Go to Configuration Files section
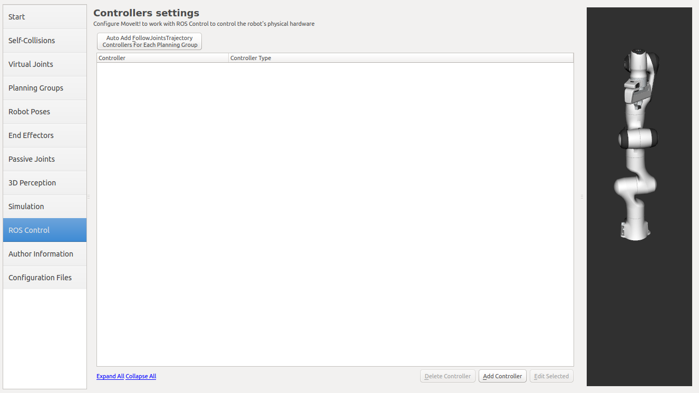Screen dimensions: 699x393 coord(45,278)
